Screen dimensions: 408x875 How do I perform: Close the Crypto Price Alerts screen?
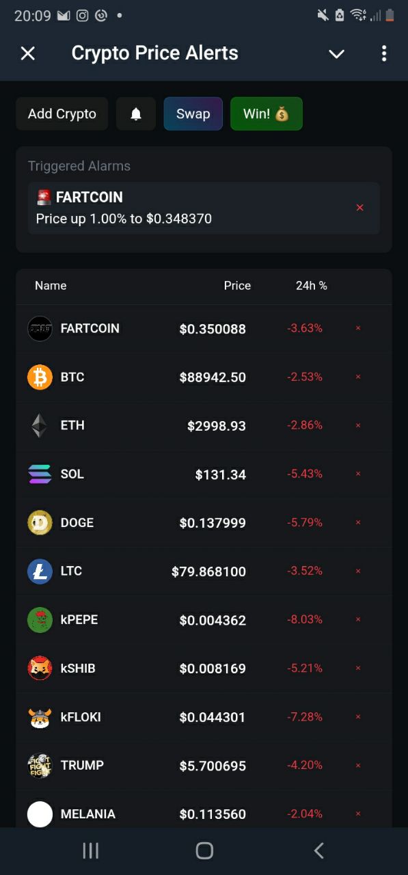[x=27, y=53]
